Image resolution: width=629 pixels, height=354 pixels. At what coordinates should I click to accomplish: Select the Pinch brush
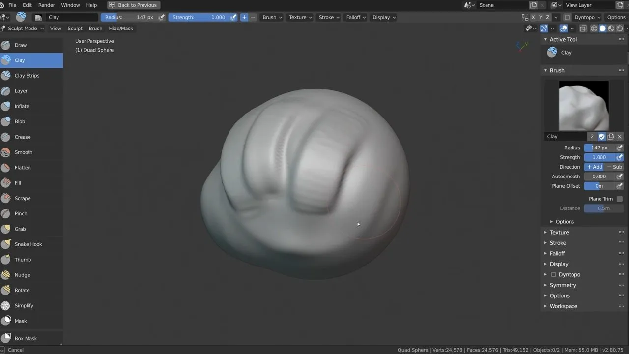(31, 213)
